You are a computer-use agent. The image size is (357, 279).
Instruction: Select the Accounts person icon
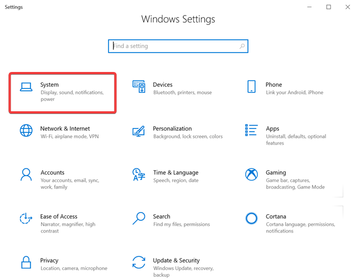pyautogui.click(x=26, y=174)
